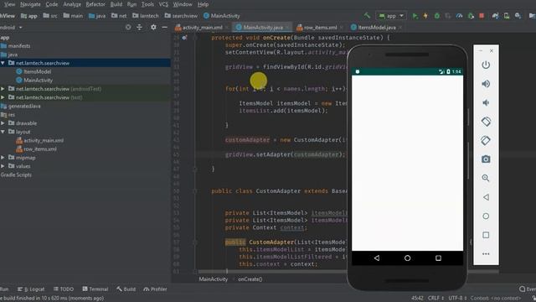
Task: Click the UTF-8 encoding in status bar
Action: coord(457,298)
